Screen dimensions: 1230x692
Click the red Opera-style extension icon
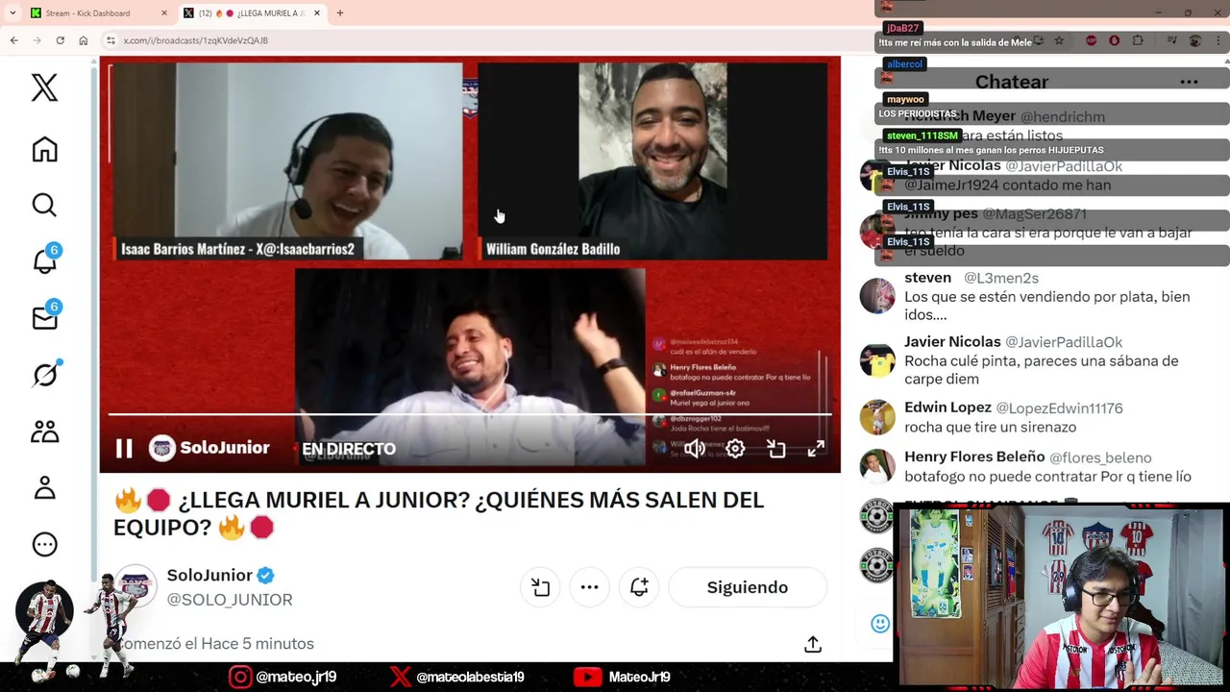click(1114, 40)
